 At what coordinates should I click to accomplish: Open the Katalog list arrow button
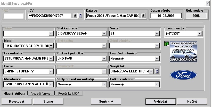(x=143, y=16)
